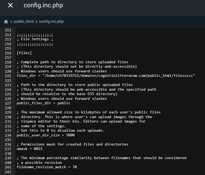205x175 pixels.
Task: Place cursor on public_files_dir line
Action: 44,103
